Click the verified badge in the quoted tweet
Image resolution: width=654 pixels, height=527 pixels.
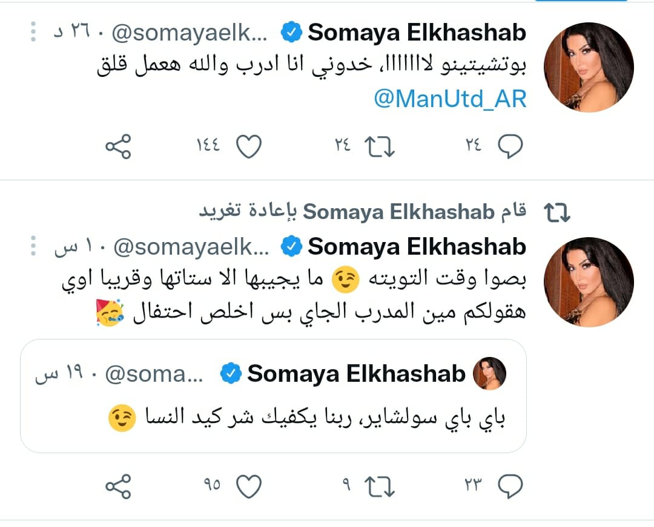click(231, 375)
